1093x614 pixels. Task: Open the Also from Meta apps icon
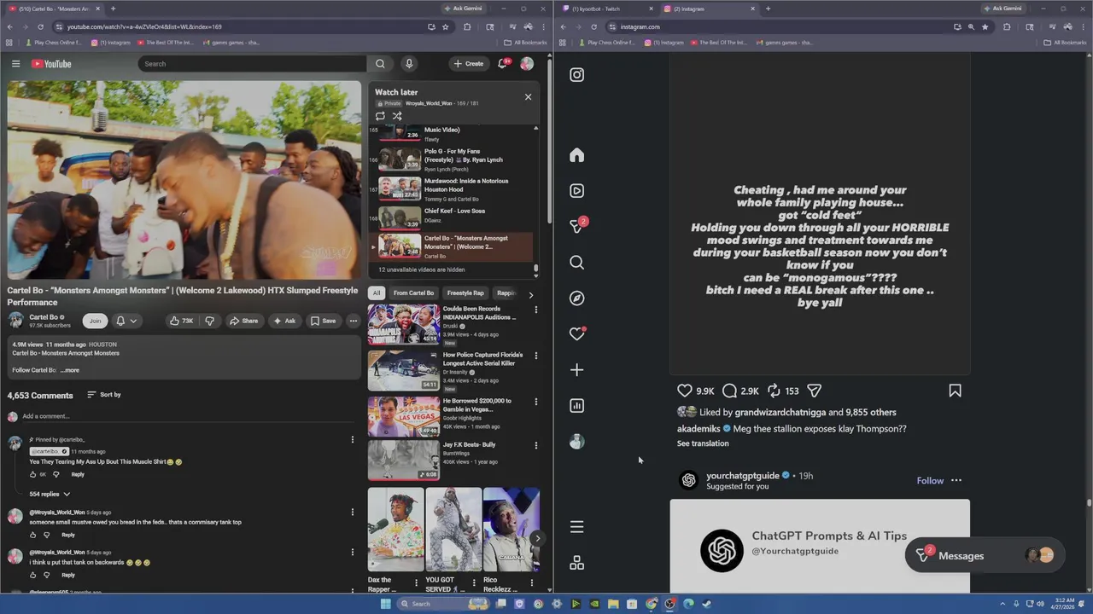coord(577,563)
